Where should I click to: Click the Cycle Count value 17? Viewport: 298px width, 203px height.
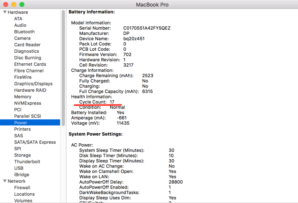pyautogui.click(x=112, y=102)
